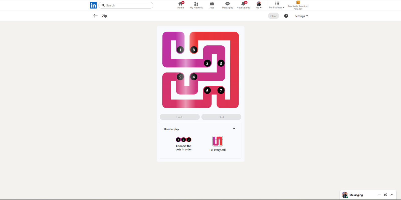401x200 pixels.
Task: Open the Settings dropdown
Action: click(301, 16)
